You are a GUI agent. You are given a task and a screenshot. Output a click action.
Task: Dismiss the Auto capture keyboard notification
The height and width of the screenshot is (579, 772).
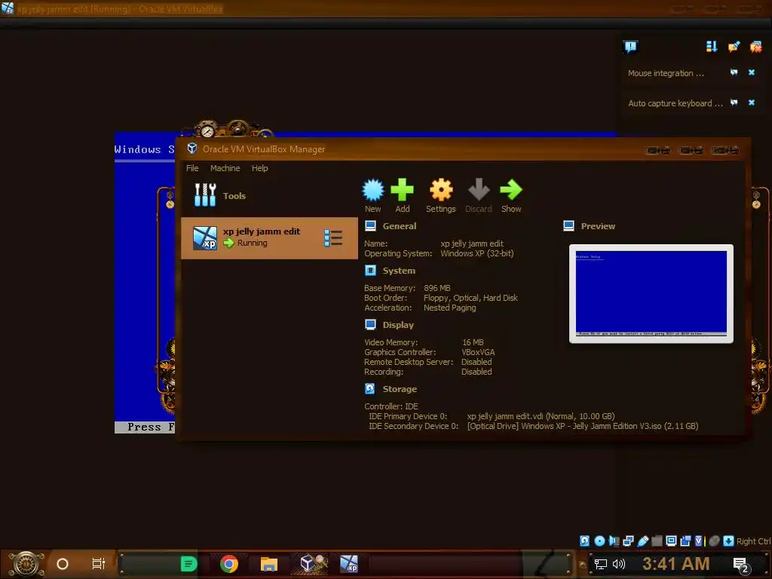752,103
